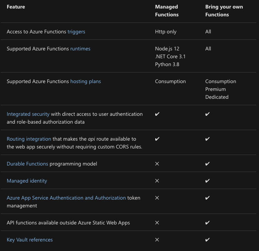Viewport: 259px width, 251px height.
Task: Click the 'Dedicated' hosting plan text
Action: pyautogui.click(x=217, y=97)
